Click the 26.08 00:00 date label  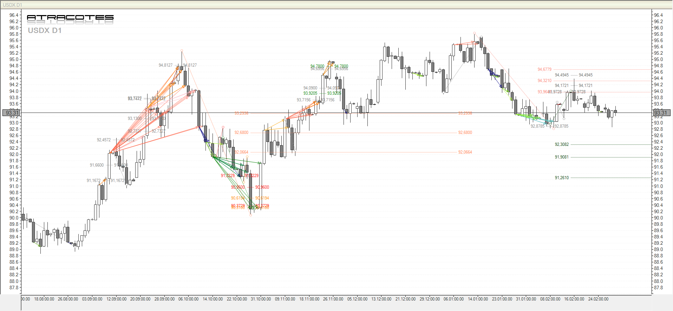pyautogui.click(x=68, y=299)
